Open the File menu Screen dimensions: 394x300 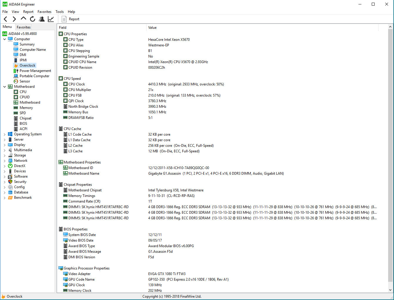click(5, 12)
